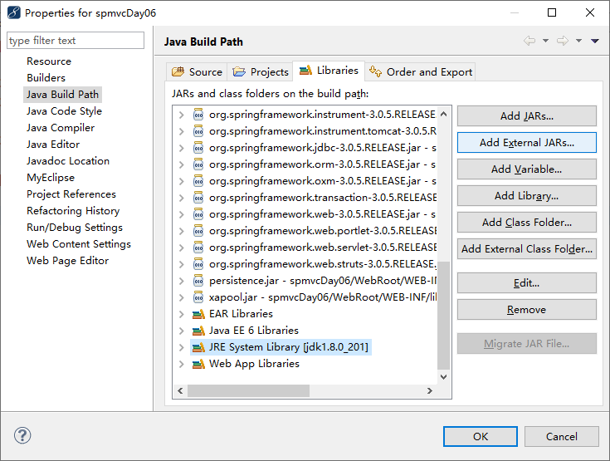Open the forward history dropdown arrow

pyautogui.click(x=579, y=41)
